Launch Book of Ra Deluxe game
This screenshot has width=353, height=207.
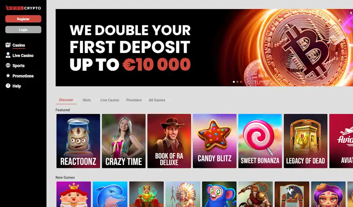(169, 141)
